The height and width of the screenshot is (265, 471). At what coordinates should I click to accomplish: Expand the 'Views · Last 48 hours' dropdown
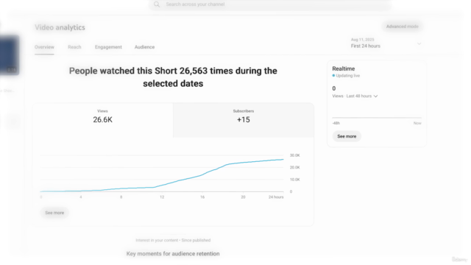pyautogui.click(x=355, y=96)
